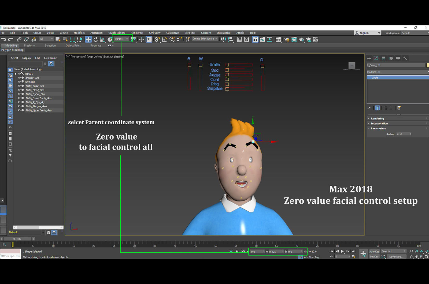Play the animation
Screen dimensions: 429x284
(342, 251)
